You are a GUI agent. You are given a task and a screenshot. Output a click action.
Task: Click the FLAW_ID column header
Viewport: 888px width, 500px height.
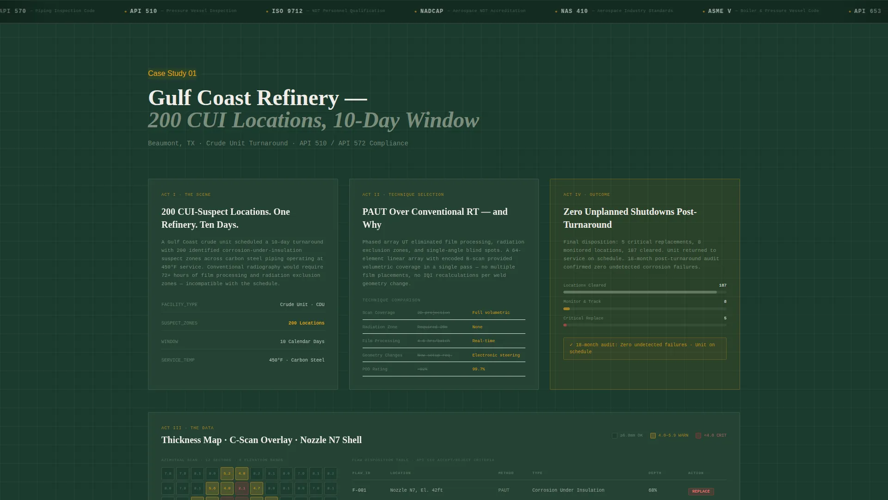361,473
